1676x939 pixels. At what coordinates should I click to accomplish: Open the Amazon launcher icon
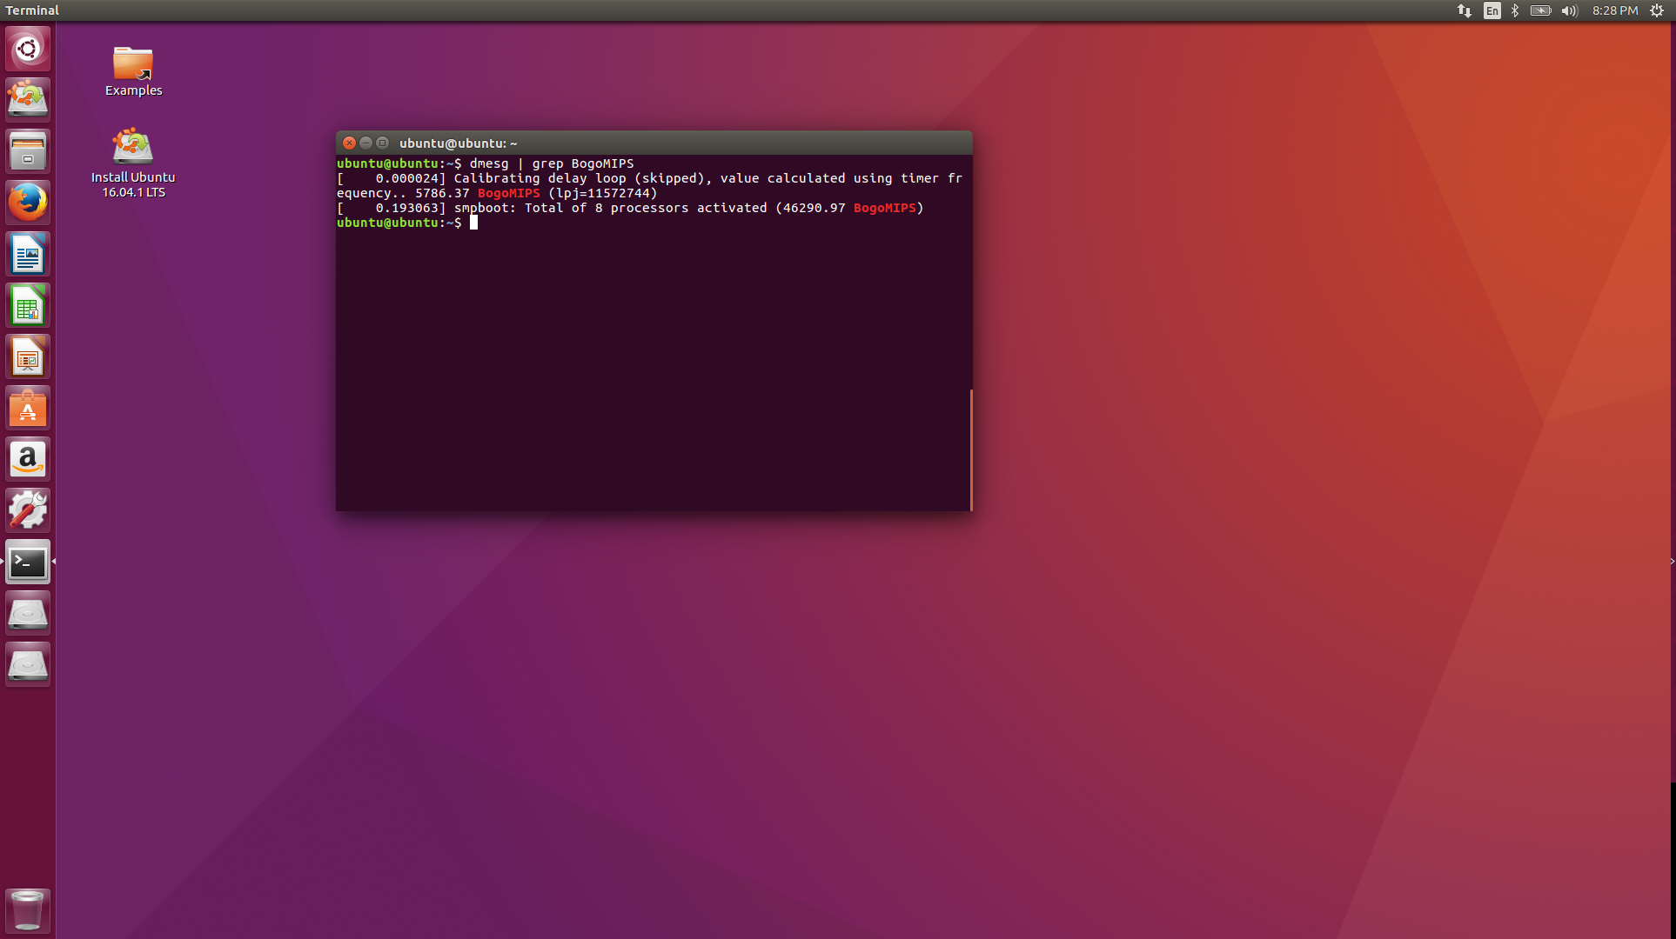point(28,459)
